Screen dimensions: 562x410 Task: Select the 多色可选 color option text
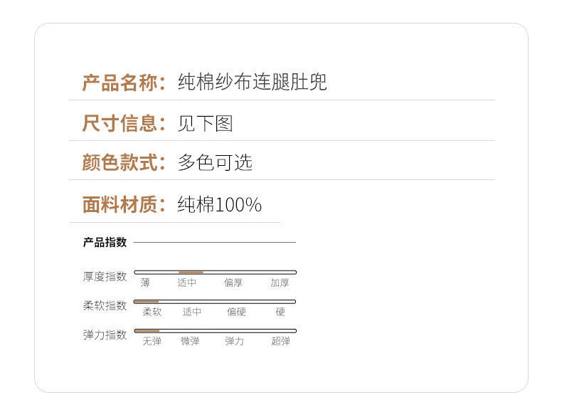click(x=215, y=162)
